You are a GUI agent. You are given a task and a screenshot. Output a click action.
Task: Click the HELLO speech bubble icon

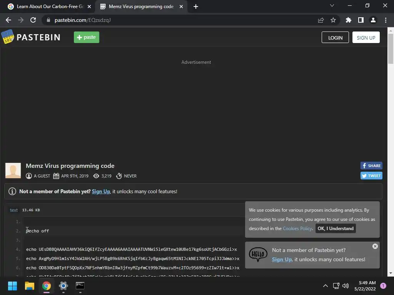coord(258,254)
